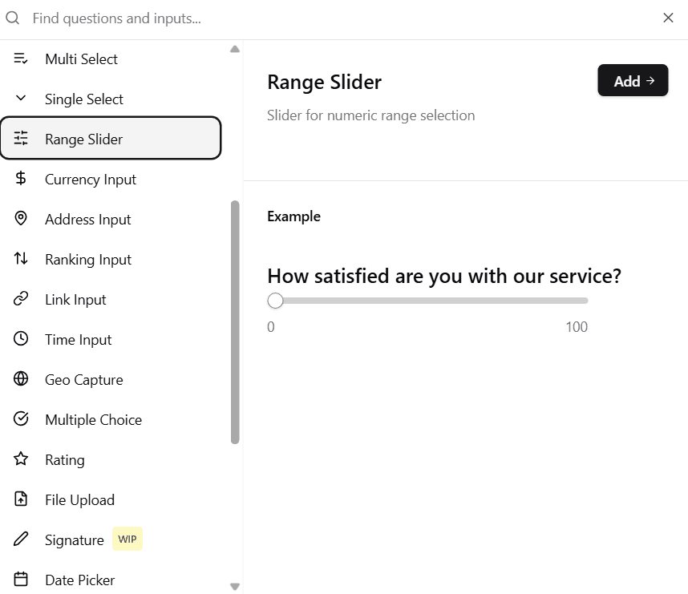Select the Multi Select list icon
688x594 pixels.
click(x=20, y=59)
